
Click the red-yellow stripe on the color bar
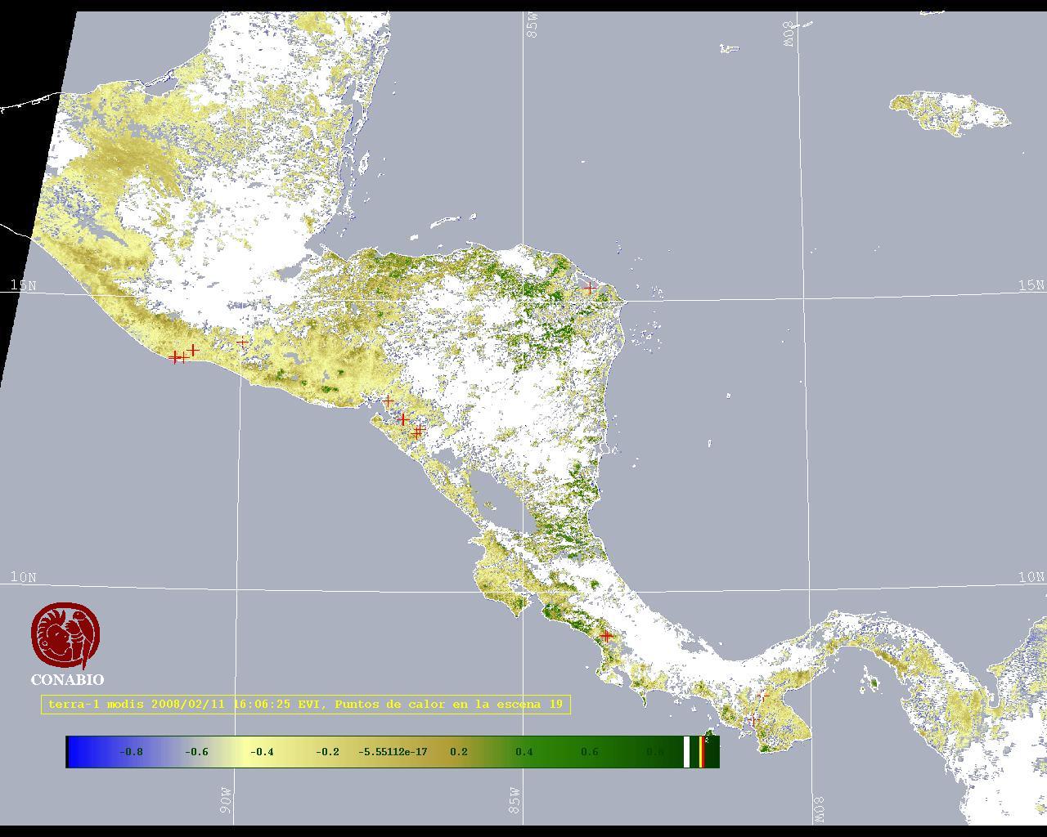point(702,752)
